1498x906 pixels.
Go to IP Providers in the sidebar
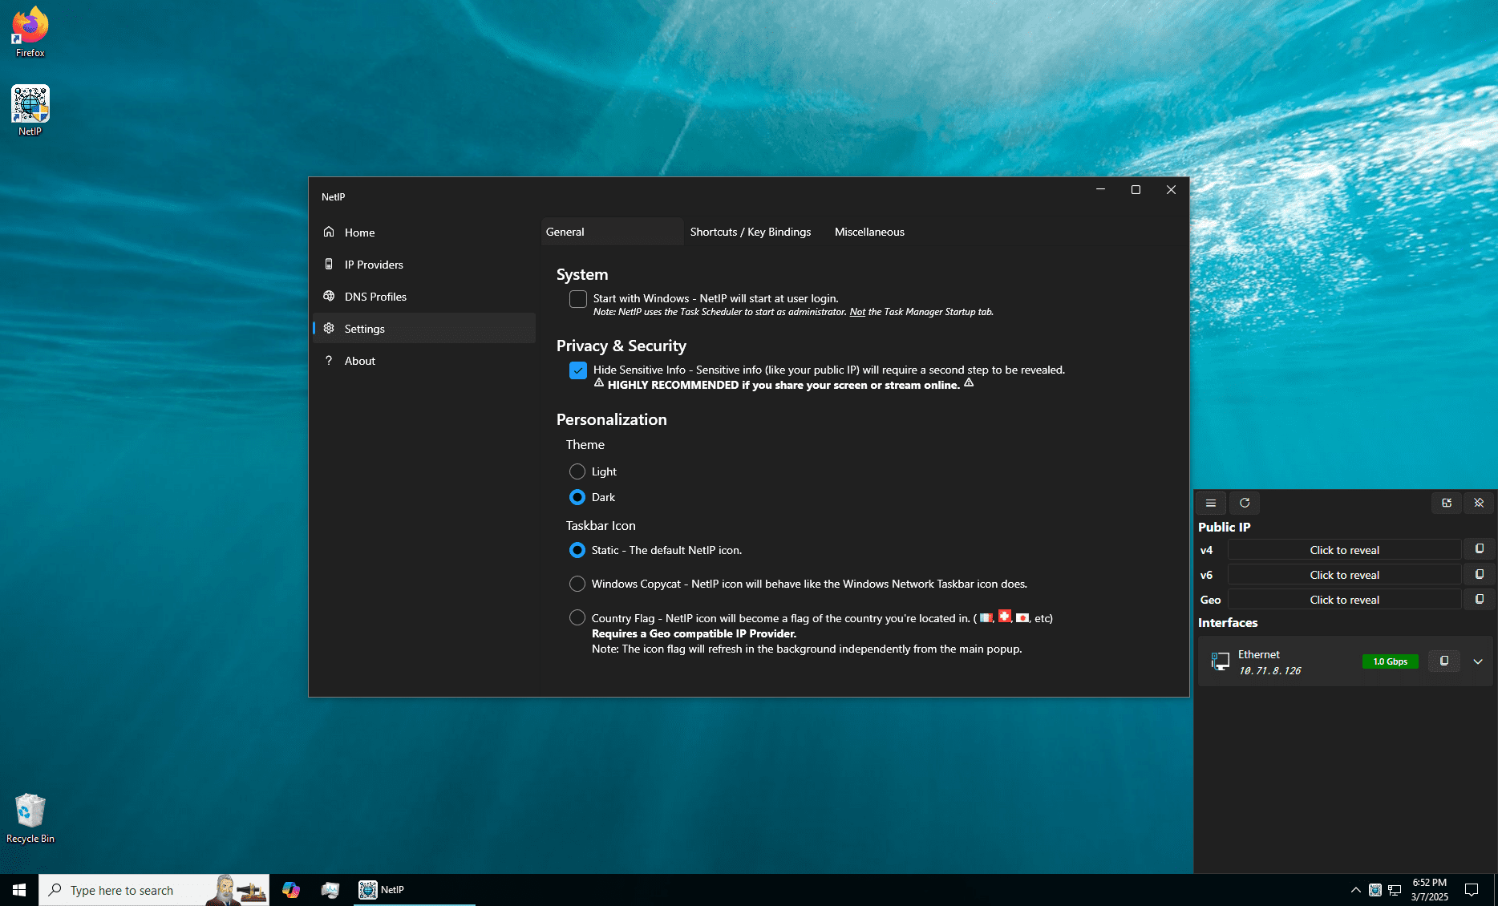tap(423, 265)
